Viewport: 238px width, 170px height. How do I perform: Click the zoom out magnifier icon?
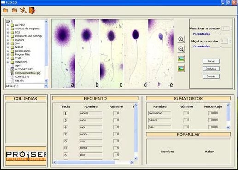coord(181,49)
